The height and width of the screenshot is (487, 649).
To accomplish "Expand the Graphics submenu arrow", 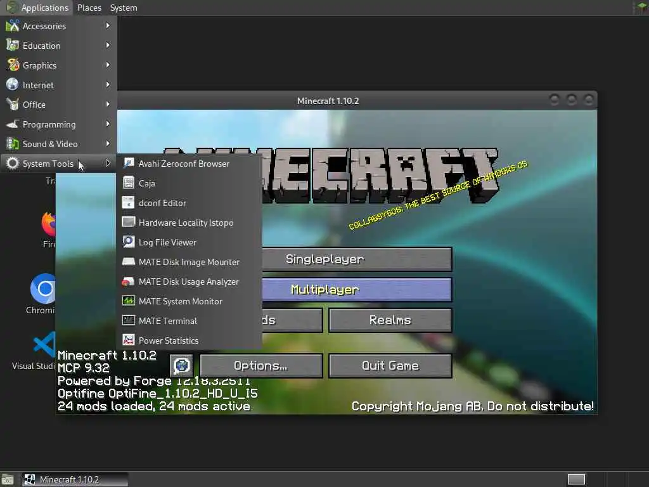I will pos(108,65).
